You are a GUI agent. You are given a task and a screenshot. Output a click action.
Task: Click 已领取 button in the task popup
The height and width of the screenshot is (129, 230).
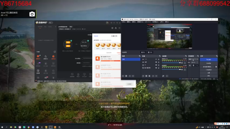pyautogui.click(x=129, y=84)
